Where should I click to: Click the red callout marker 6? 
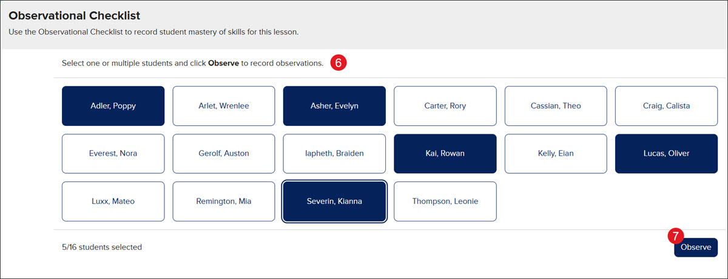click(339, 63)
